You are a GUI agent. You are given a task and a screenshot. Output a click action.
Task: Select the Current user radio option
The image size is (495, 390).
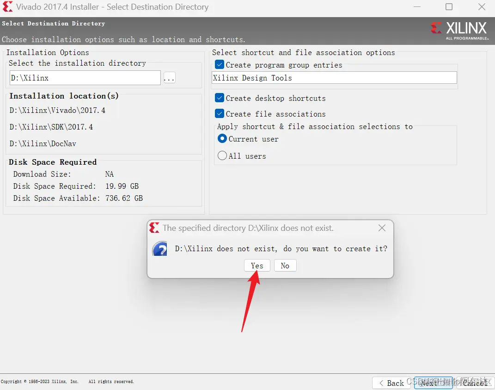pyautogui.click(x=222, y=139)
